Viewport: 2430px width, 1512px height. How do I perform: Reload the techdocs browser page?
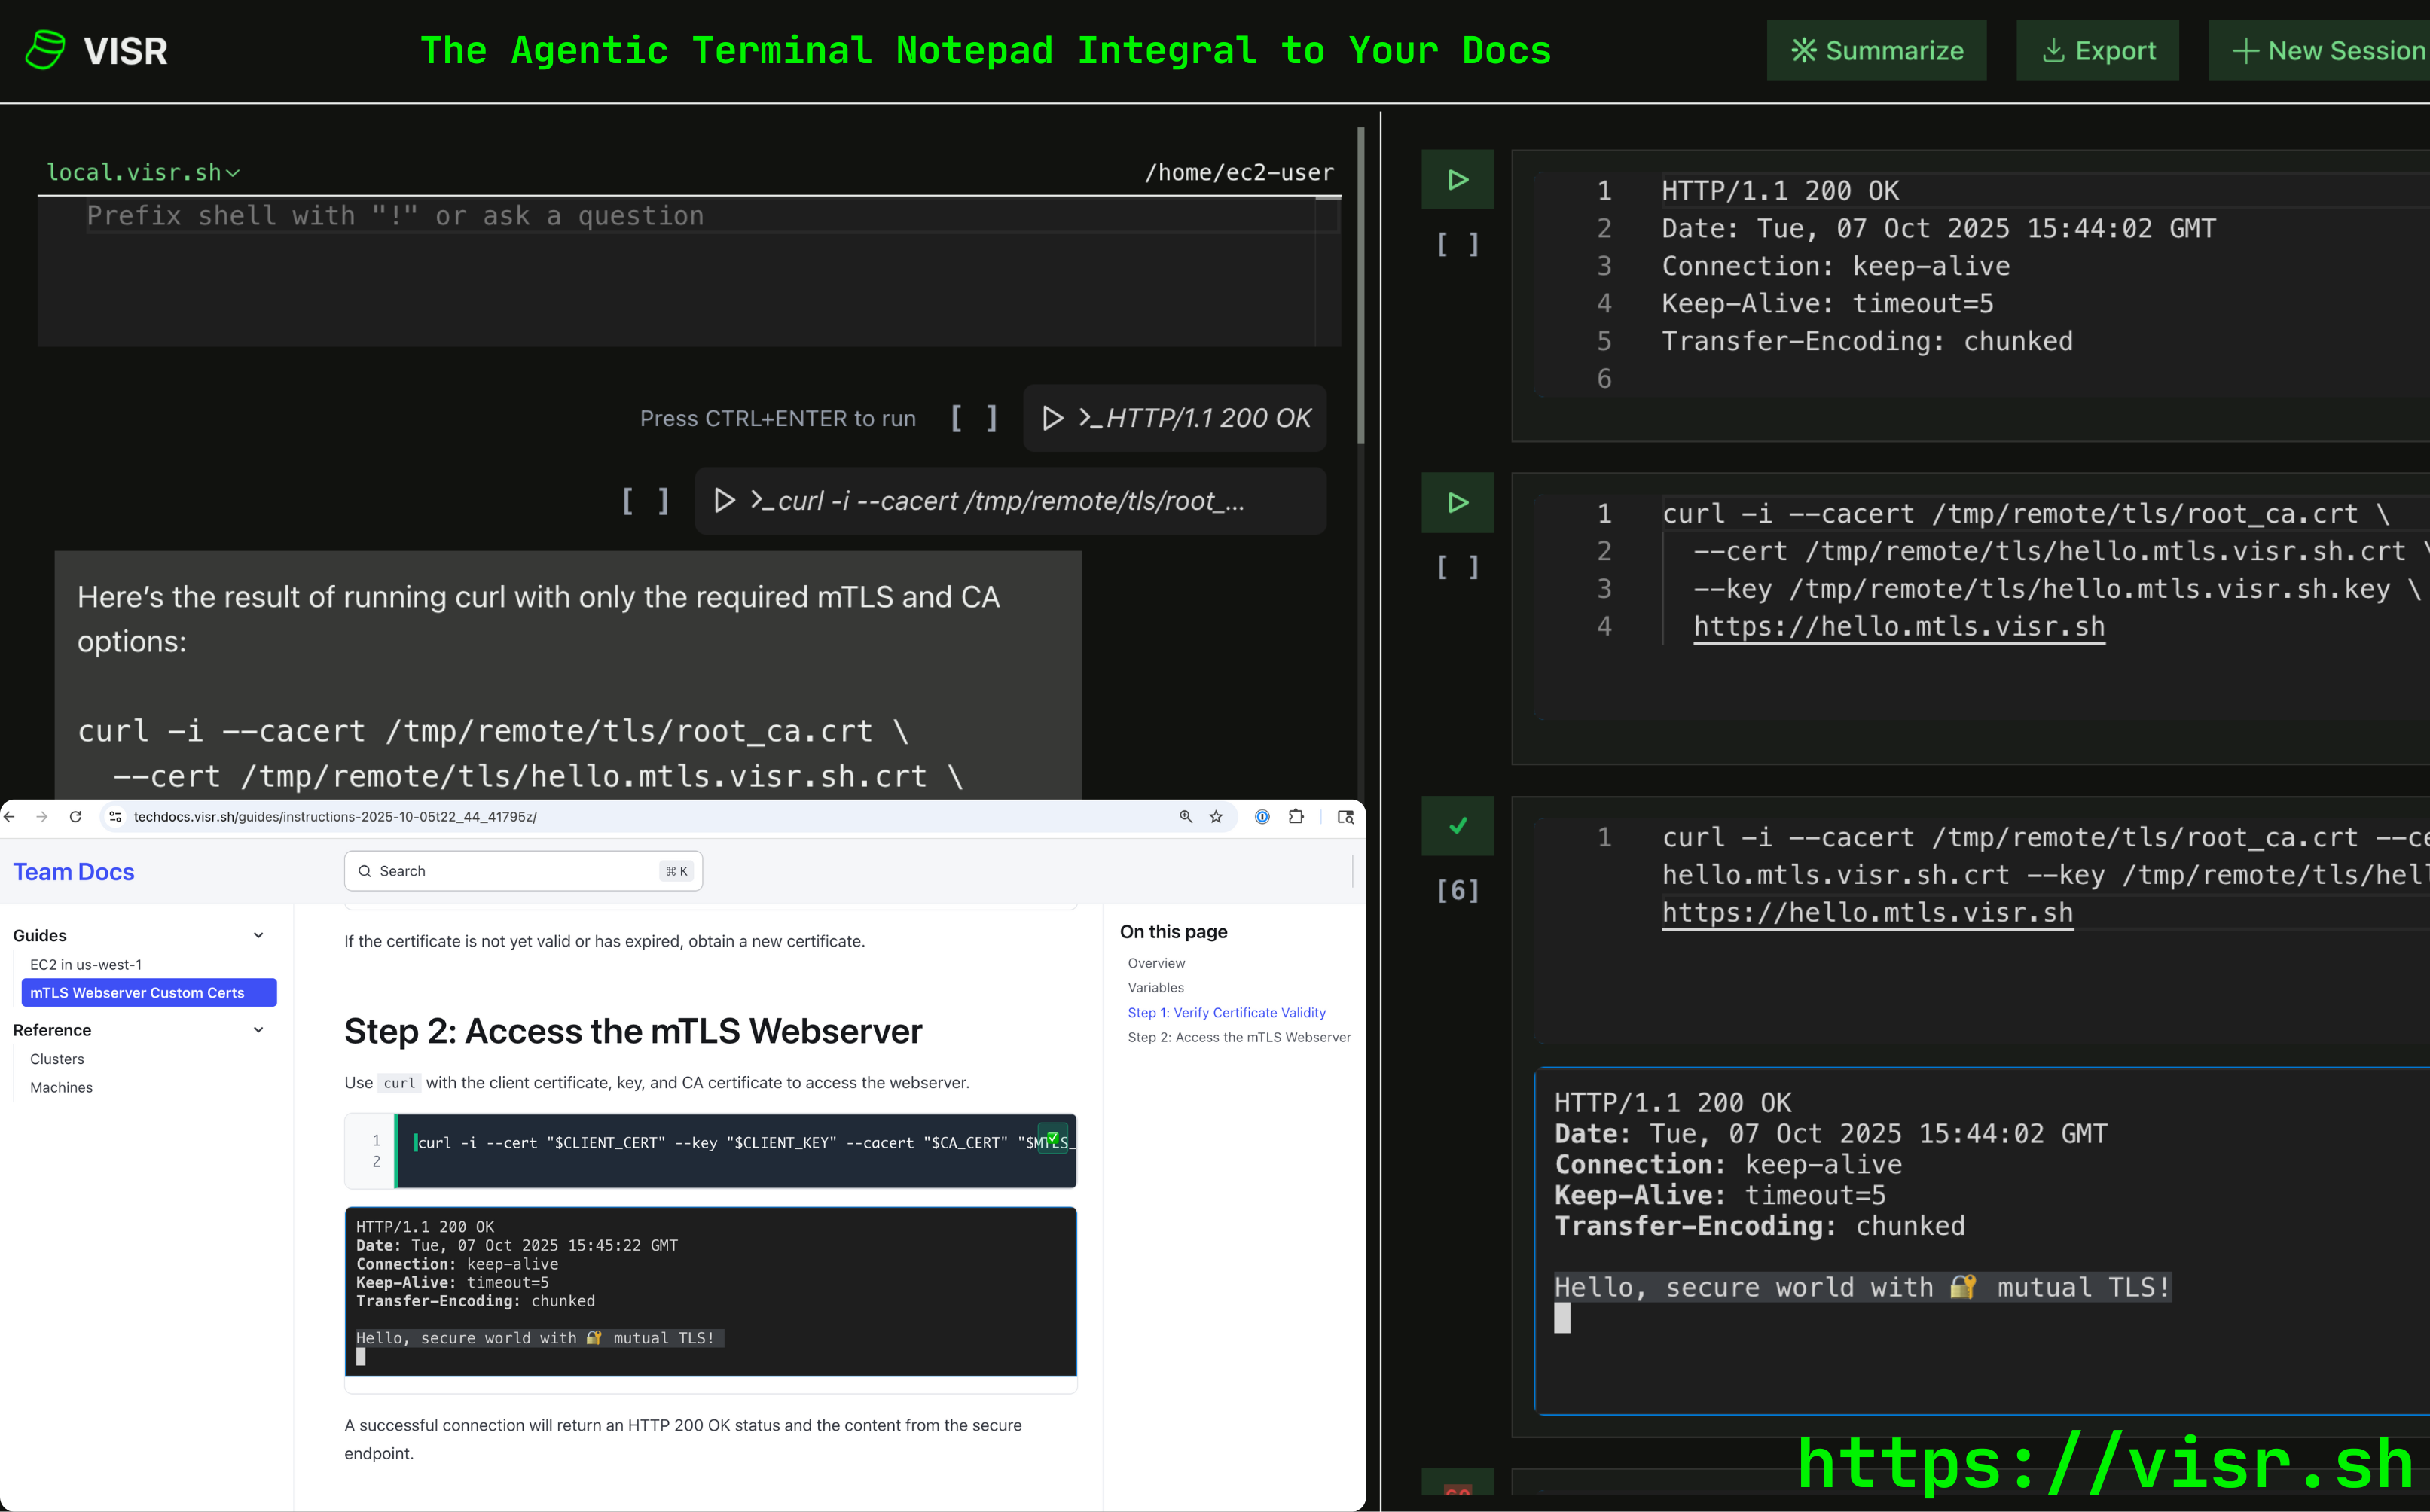(x=75, y=817)
